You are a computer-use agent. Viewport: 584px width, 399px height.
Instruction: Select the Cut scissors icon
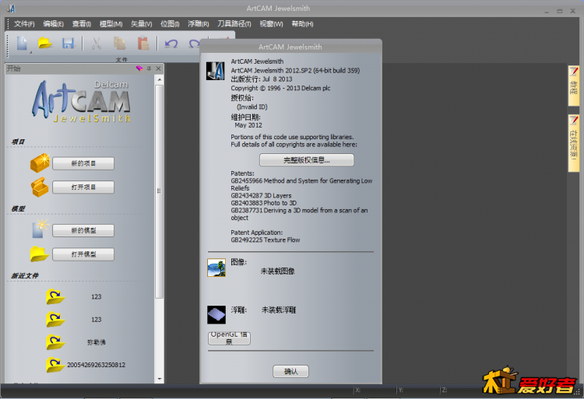[x=97, y=44]
